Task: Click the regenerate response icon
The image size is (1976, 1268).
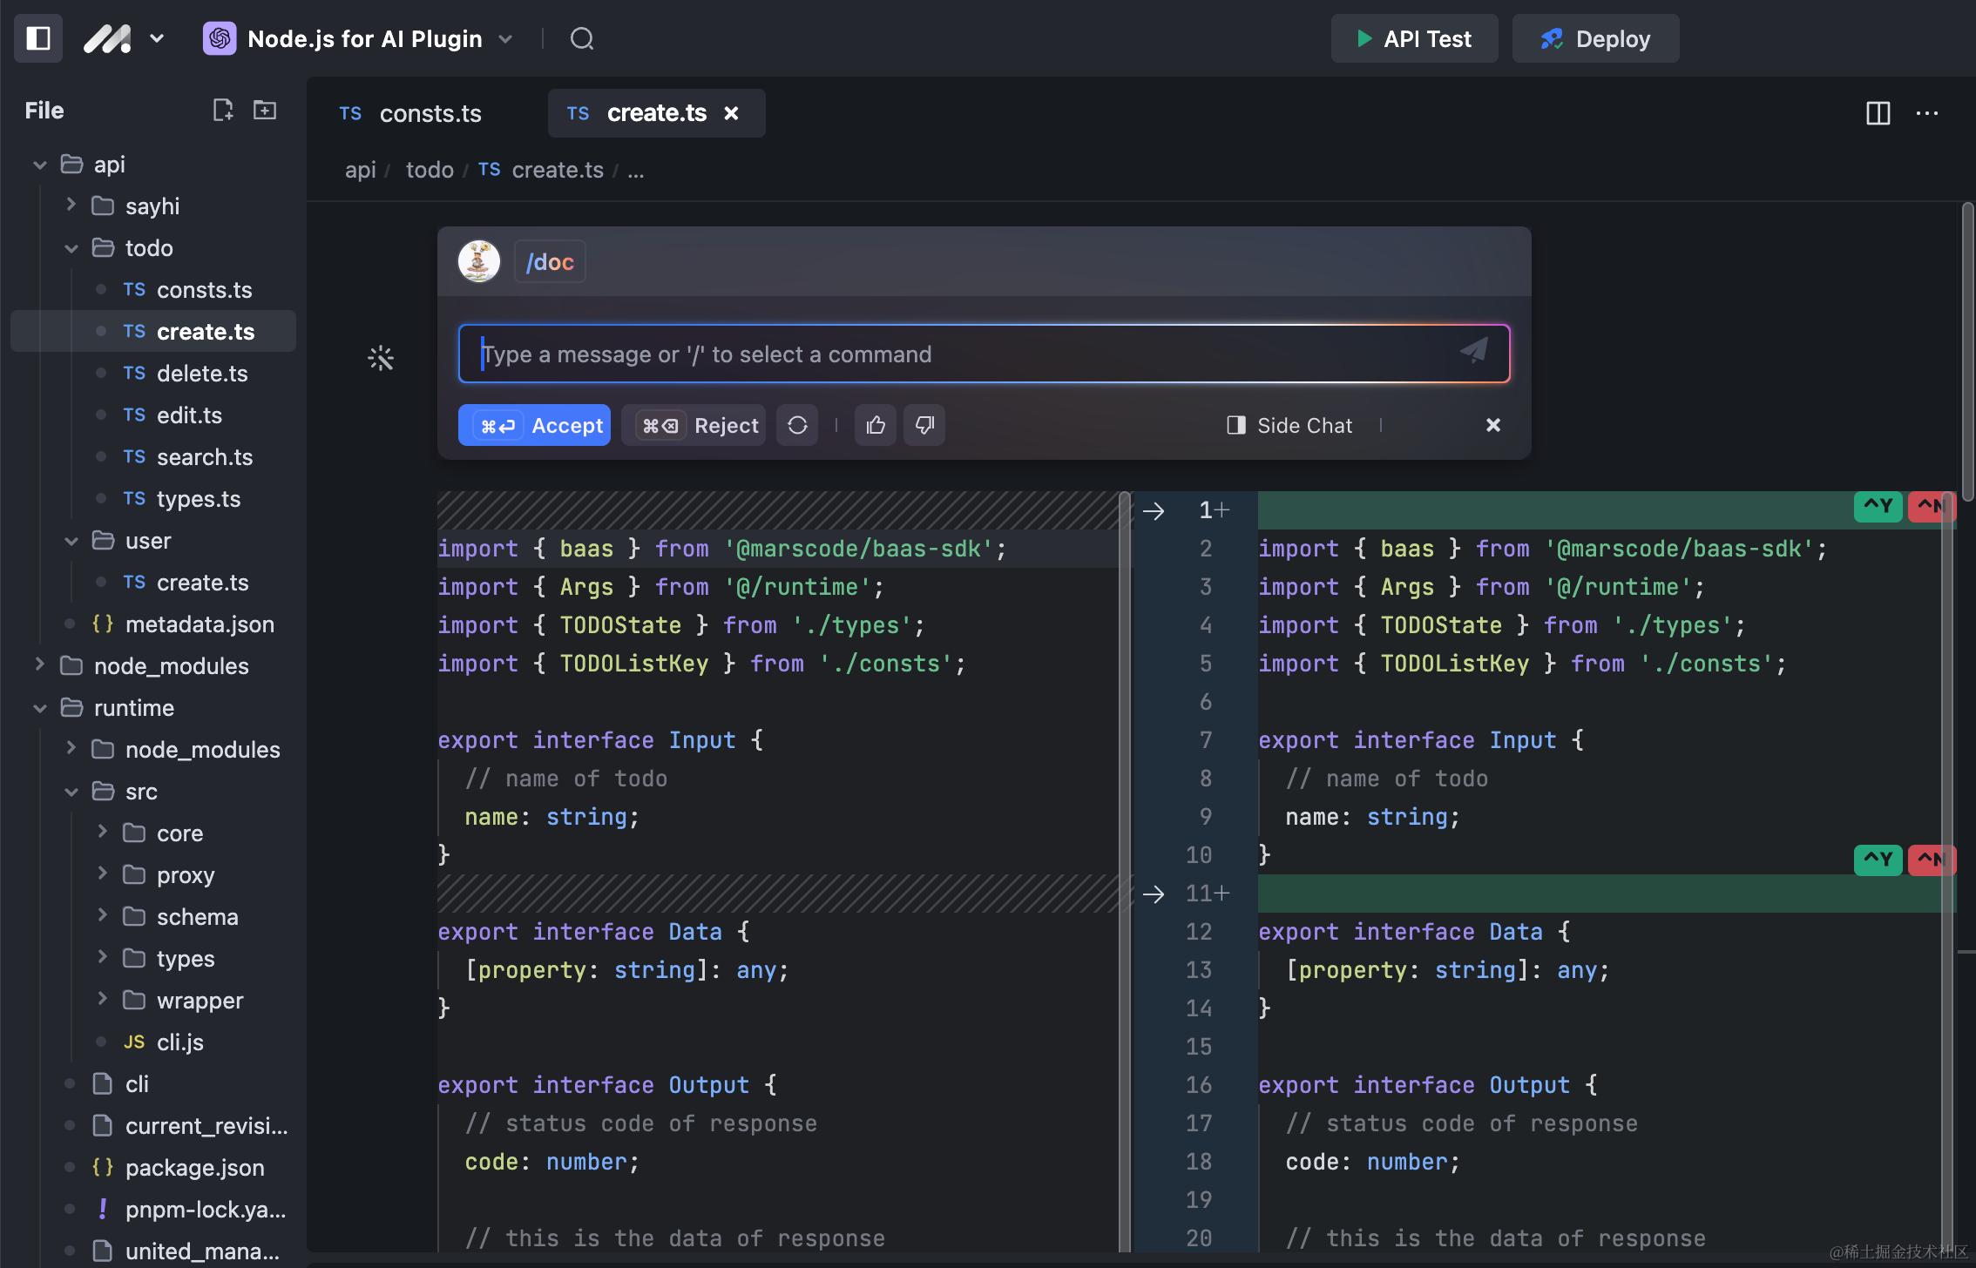Action: tap(797, 425)
